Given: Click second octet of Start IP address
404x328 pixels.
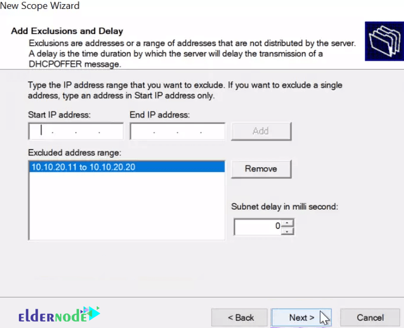Looking at the screenshot, I should click(x=64, y=131).
